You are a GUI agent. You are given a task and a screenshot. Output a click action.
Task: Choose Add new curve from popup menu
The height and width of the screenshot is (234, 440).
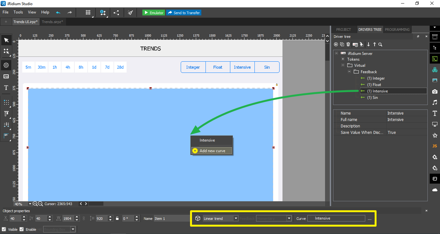[212, 151]
